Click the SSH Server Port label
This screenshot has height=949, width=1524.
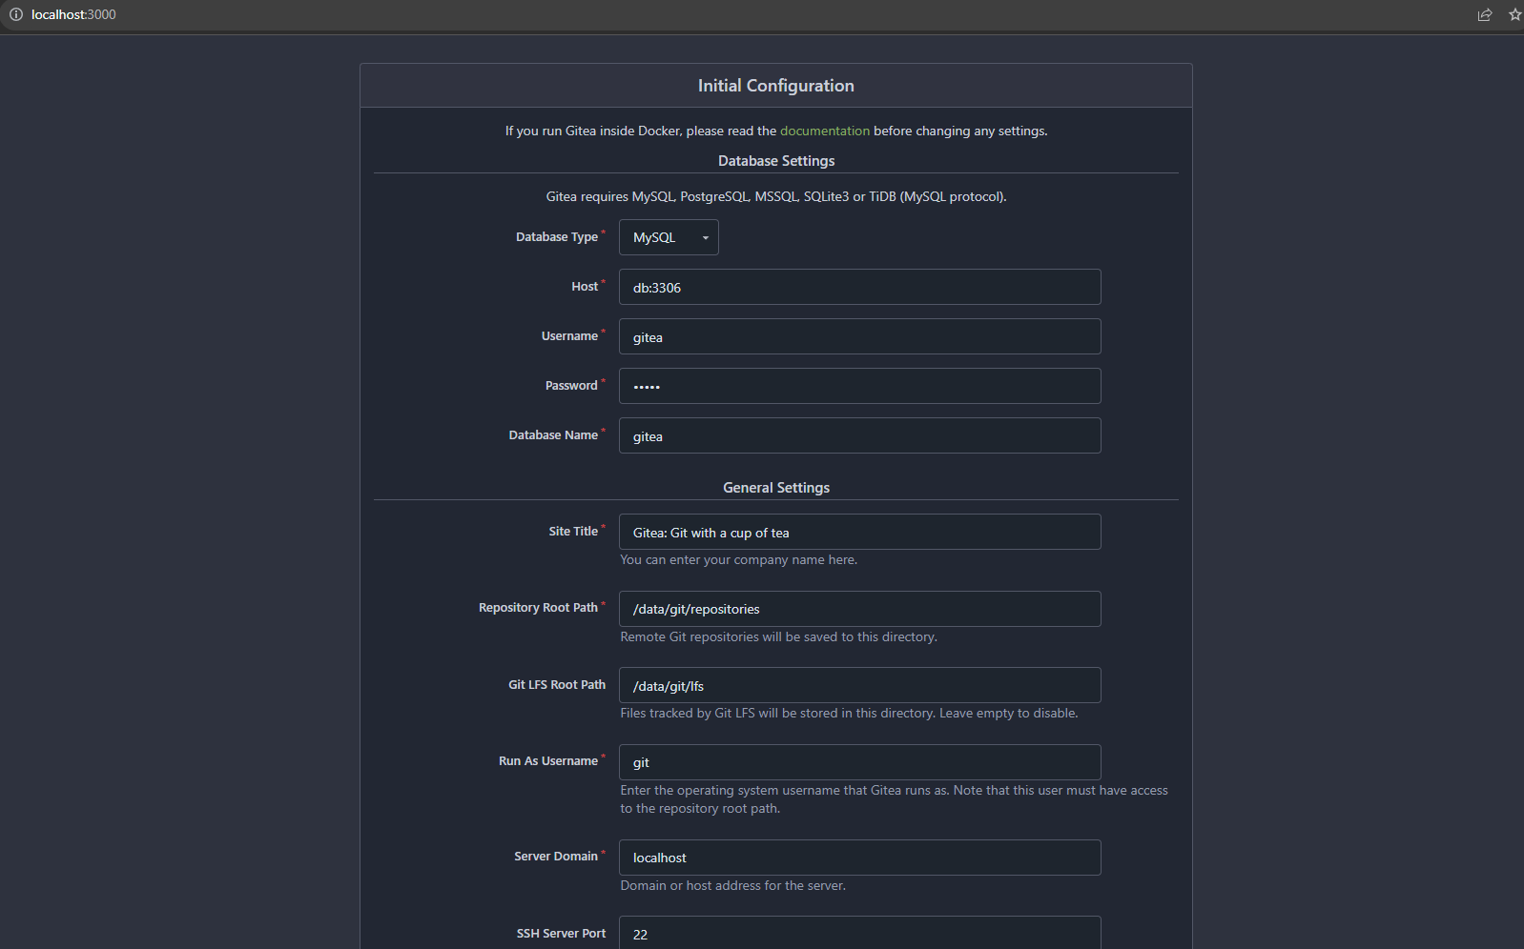click(x=561, y=934)
